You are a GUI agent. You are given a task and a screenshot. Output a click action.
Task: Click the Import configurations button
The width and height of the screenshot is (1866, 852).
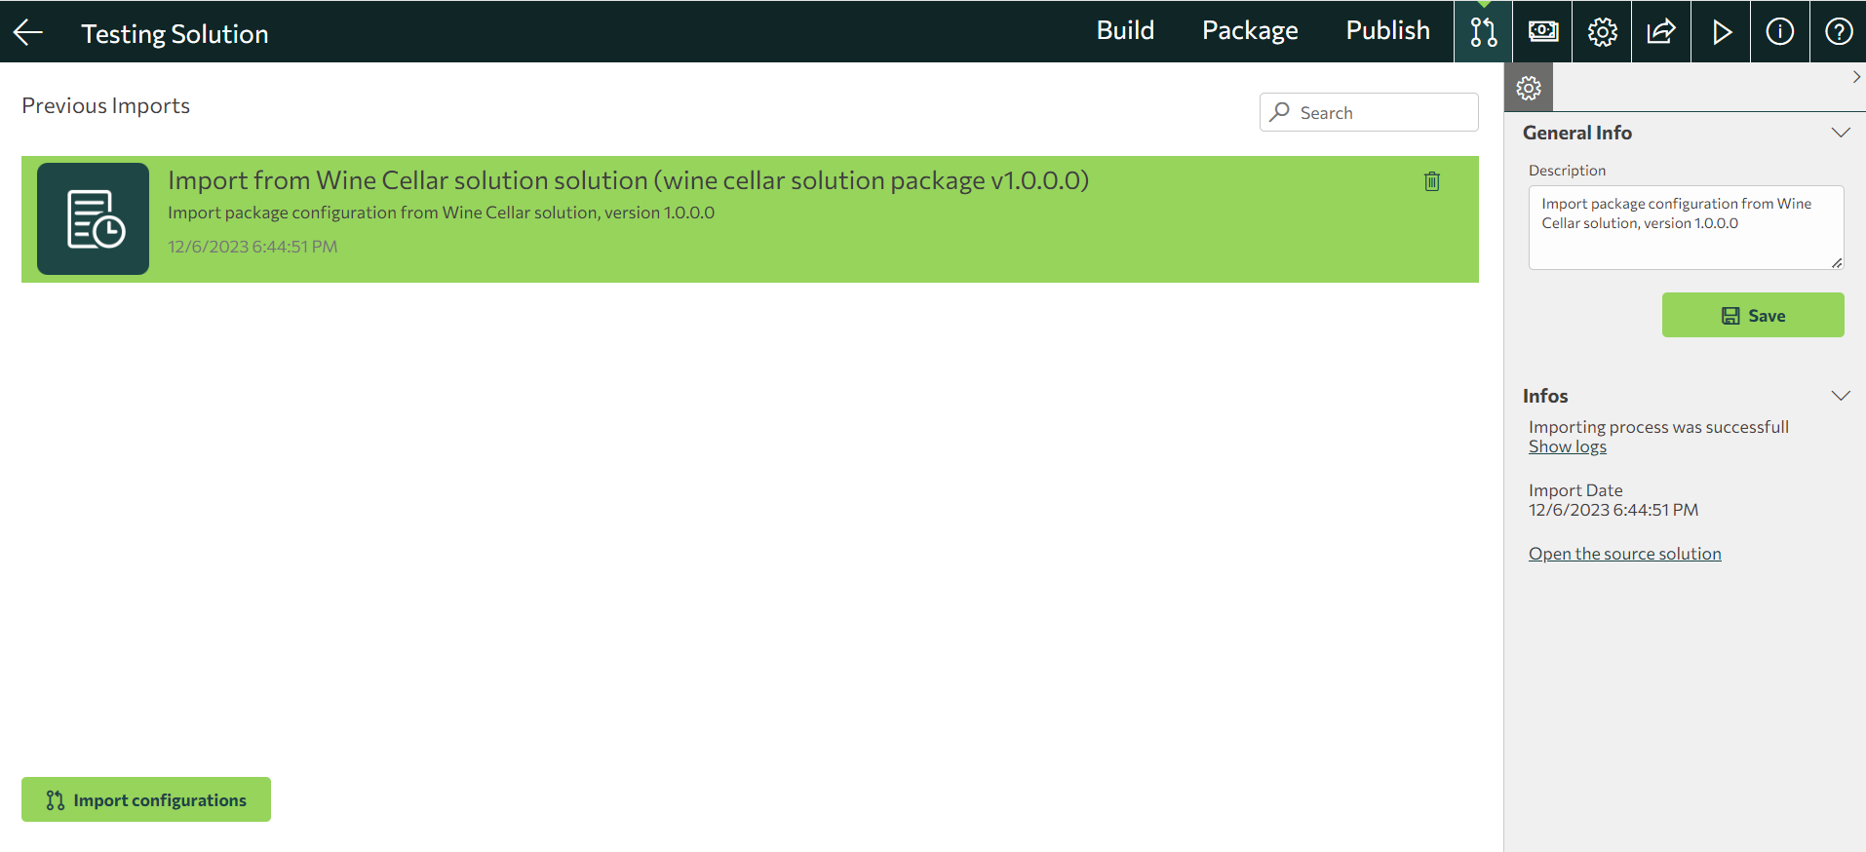[x=146, y=799]
